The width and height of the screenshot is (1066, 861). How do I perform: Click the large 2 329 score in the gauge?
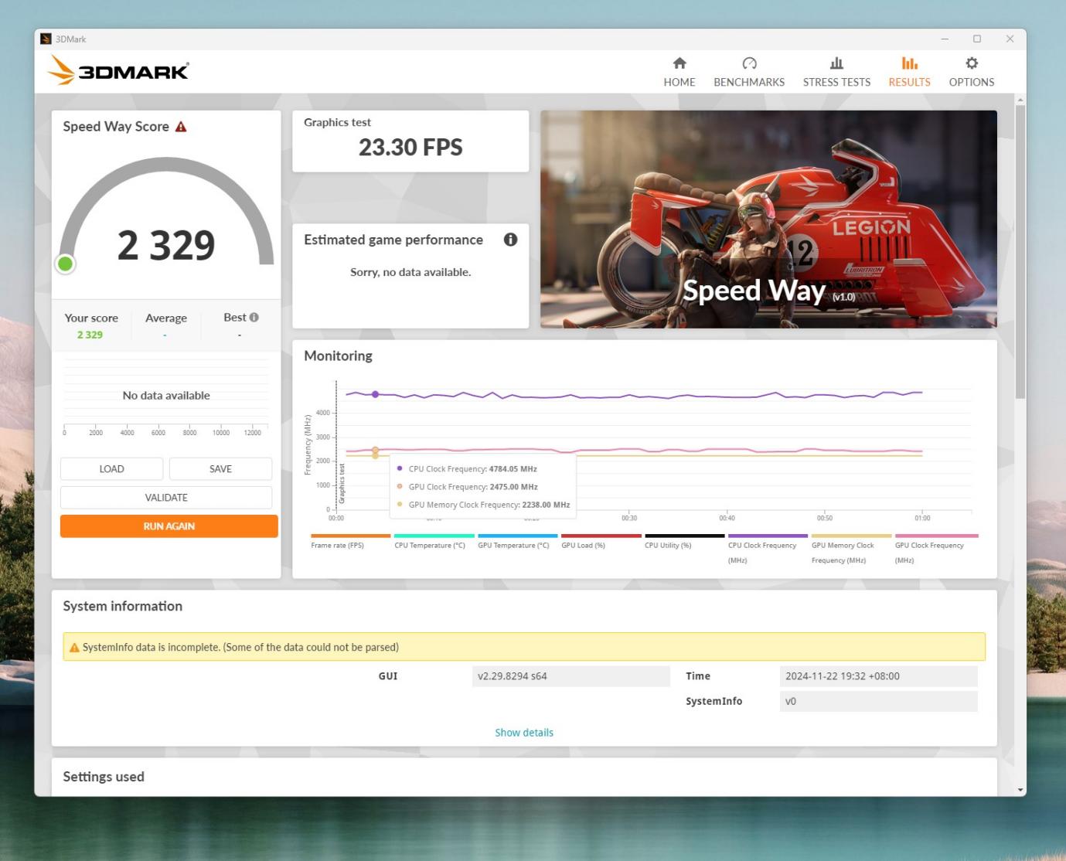pyautogui.click(x=166, y=245)
